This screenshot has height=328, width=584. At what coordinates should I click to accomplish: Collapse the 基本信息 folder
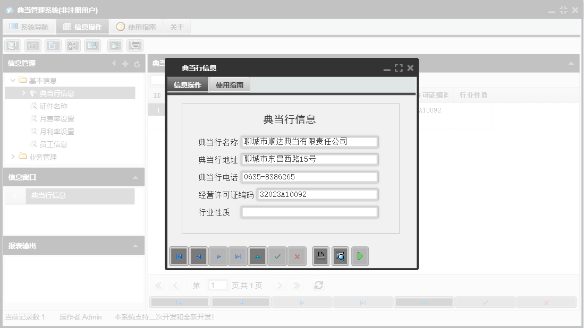[x=13, y=80]
